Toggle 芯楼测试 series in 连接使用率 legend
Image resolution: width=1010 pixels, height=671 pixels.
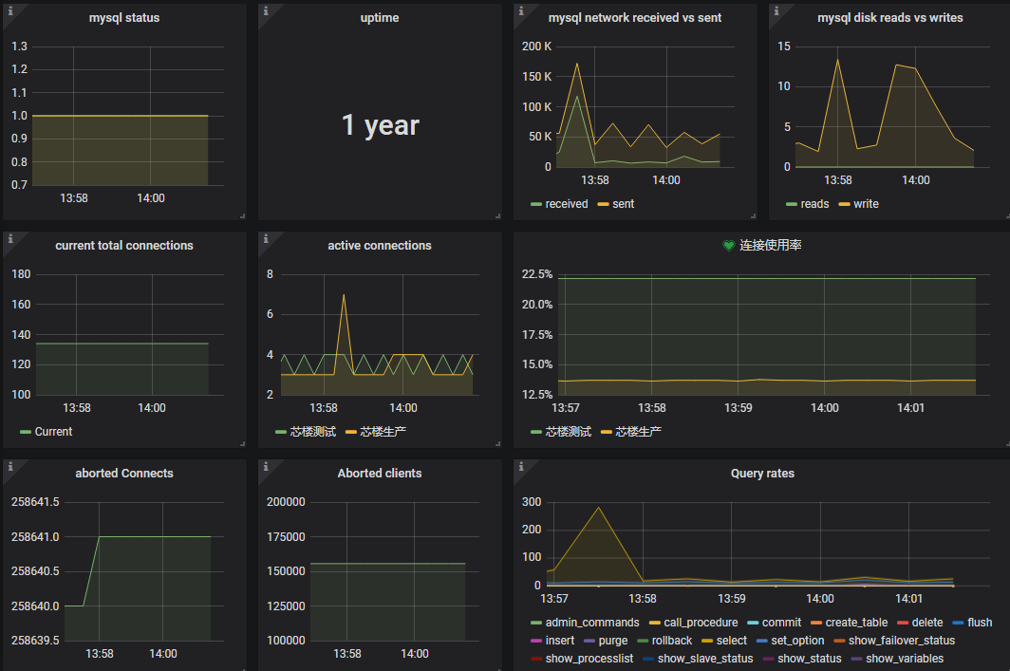(x=568, y=432)
